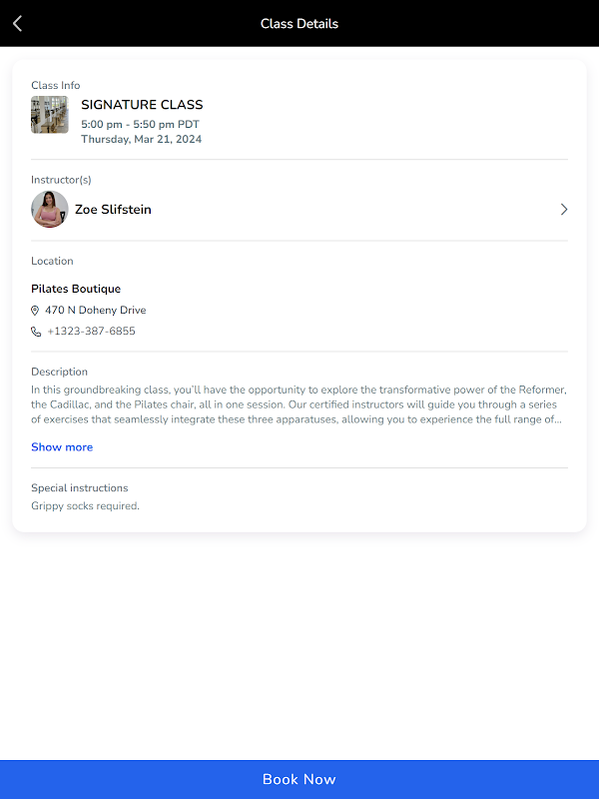Open the address 470 N Doheny Drive
The width and height of the screenshot is (599, 799).
point(95,311)
